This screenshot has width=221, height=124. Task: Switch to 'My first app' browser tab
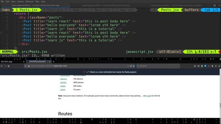click(x=12, y=62)
